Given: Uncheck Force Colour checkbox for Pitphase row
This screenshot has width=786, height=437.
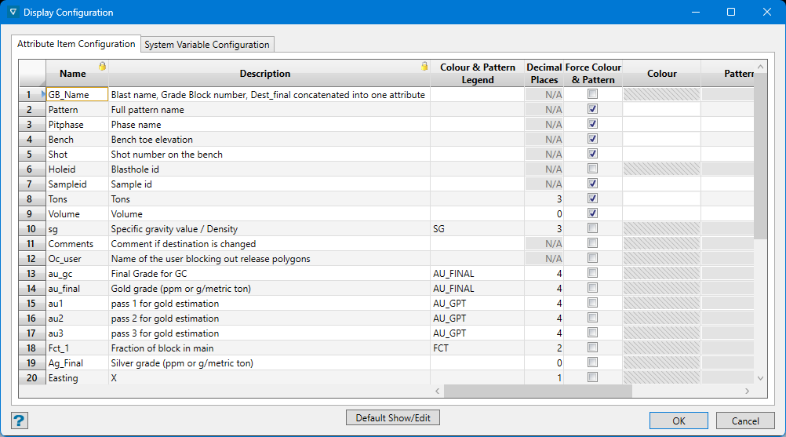Looking at the screenshot, I should tap(593, 124).
